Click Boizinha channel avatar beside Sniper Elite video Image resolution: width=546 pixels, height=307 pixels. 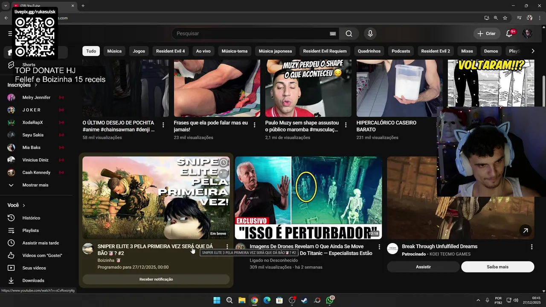[88, 249]
